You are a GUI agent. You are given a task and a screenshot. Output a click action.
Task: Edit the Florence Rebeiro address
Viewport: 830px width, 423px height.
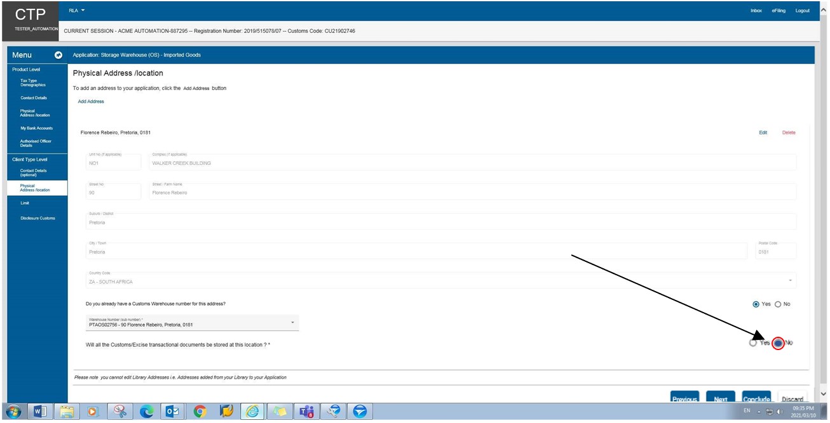[x=763, y=133]
